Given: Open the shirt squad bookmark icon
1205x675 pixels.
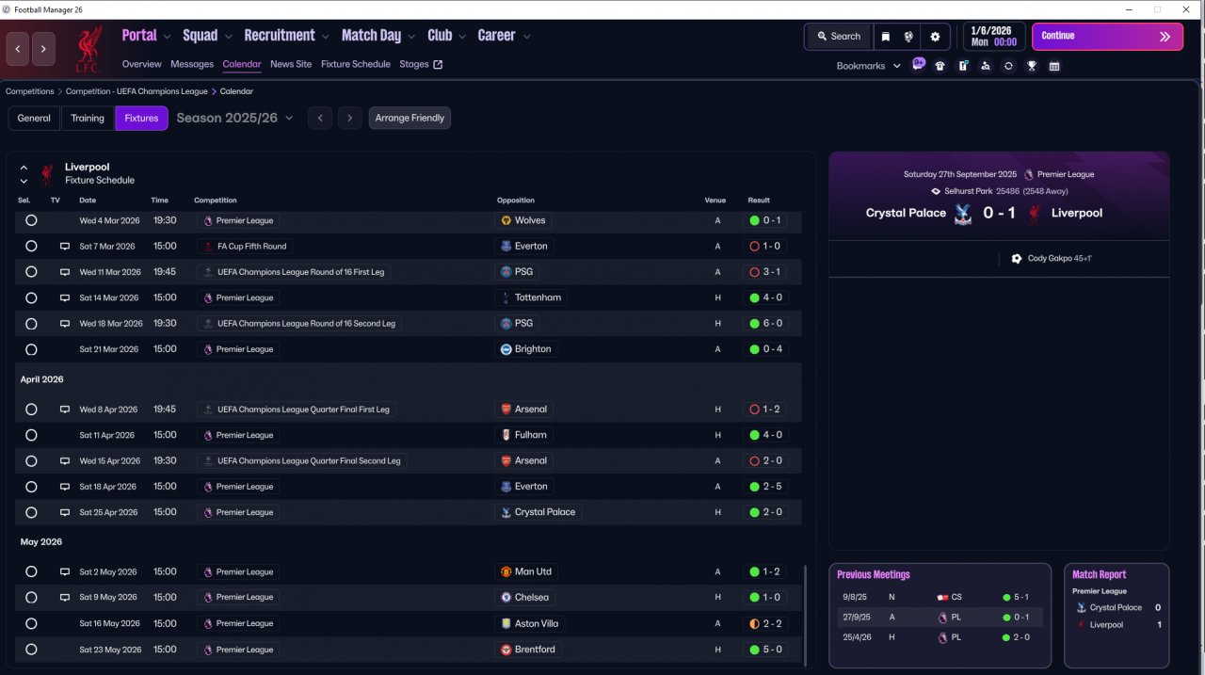Looking at the screenshot, I should [x=940, y=66].
